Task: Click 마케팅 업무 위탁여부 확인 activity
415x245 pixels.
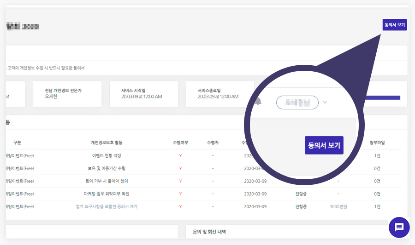Action: pos(107,194)
